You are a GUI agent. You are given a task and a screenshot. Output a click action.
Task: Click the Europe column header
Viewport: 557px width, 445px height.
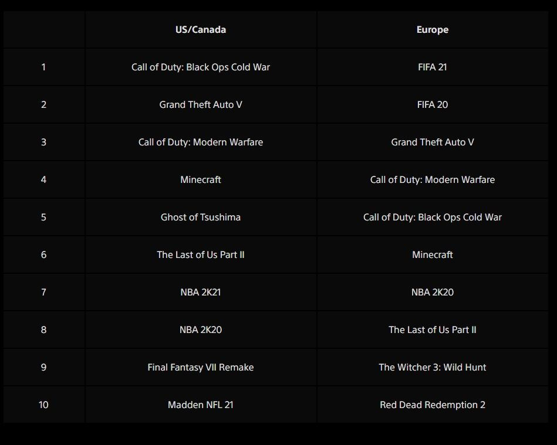433,29
